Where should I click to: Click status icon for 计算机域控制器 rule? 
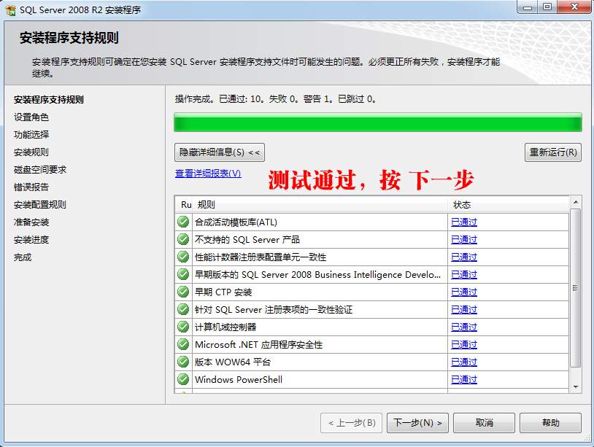183,327
